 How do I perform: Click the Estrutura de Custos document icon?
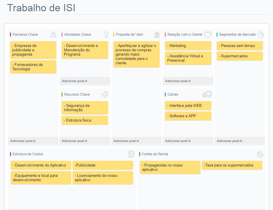point(131,154)
